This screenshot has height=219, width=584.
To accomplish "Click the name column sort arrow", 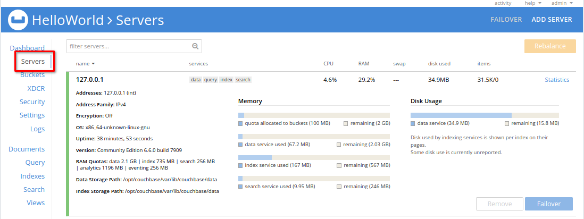I will [93, 64].
